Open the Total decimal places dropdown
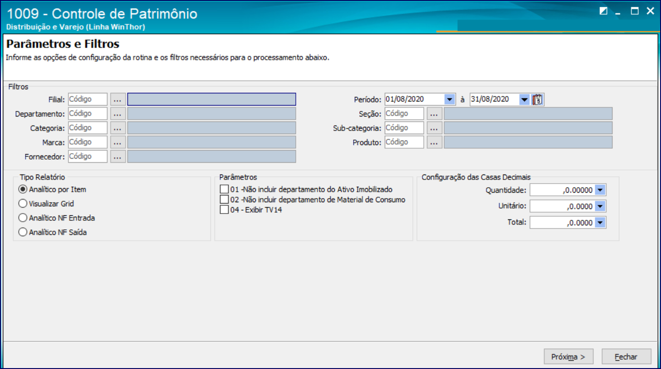The height and width of the screenshot is (369, 661). point(600,223)
